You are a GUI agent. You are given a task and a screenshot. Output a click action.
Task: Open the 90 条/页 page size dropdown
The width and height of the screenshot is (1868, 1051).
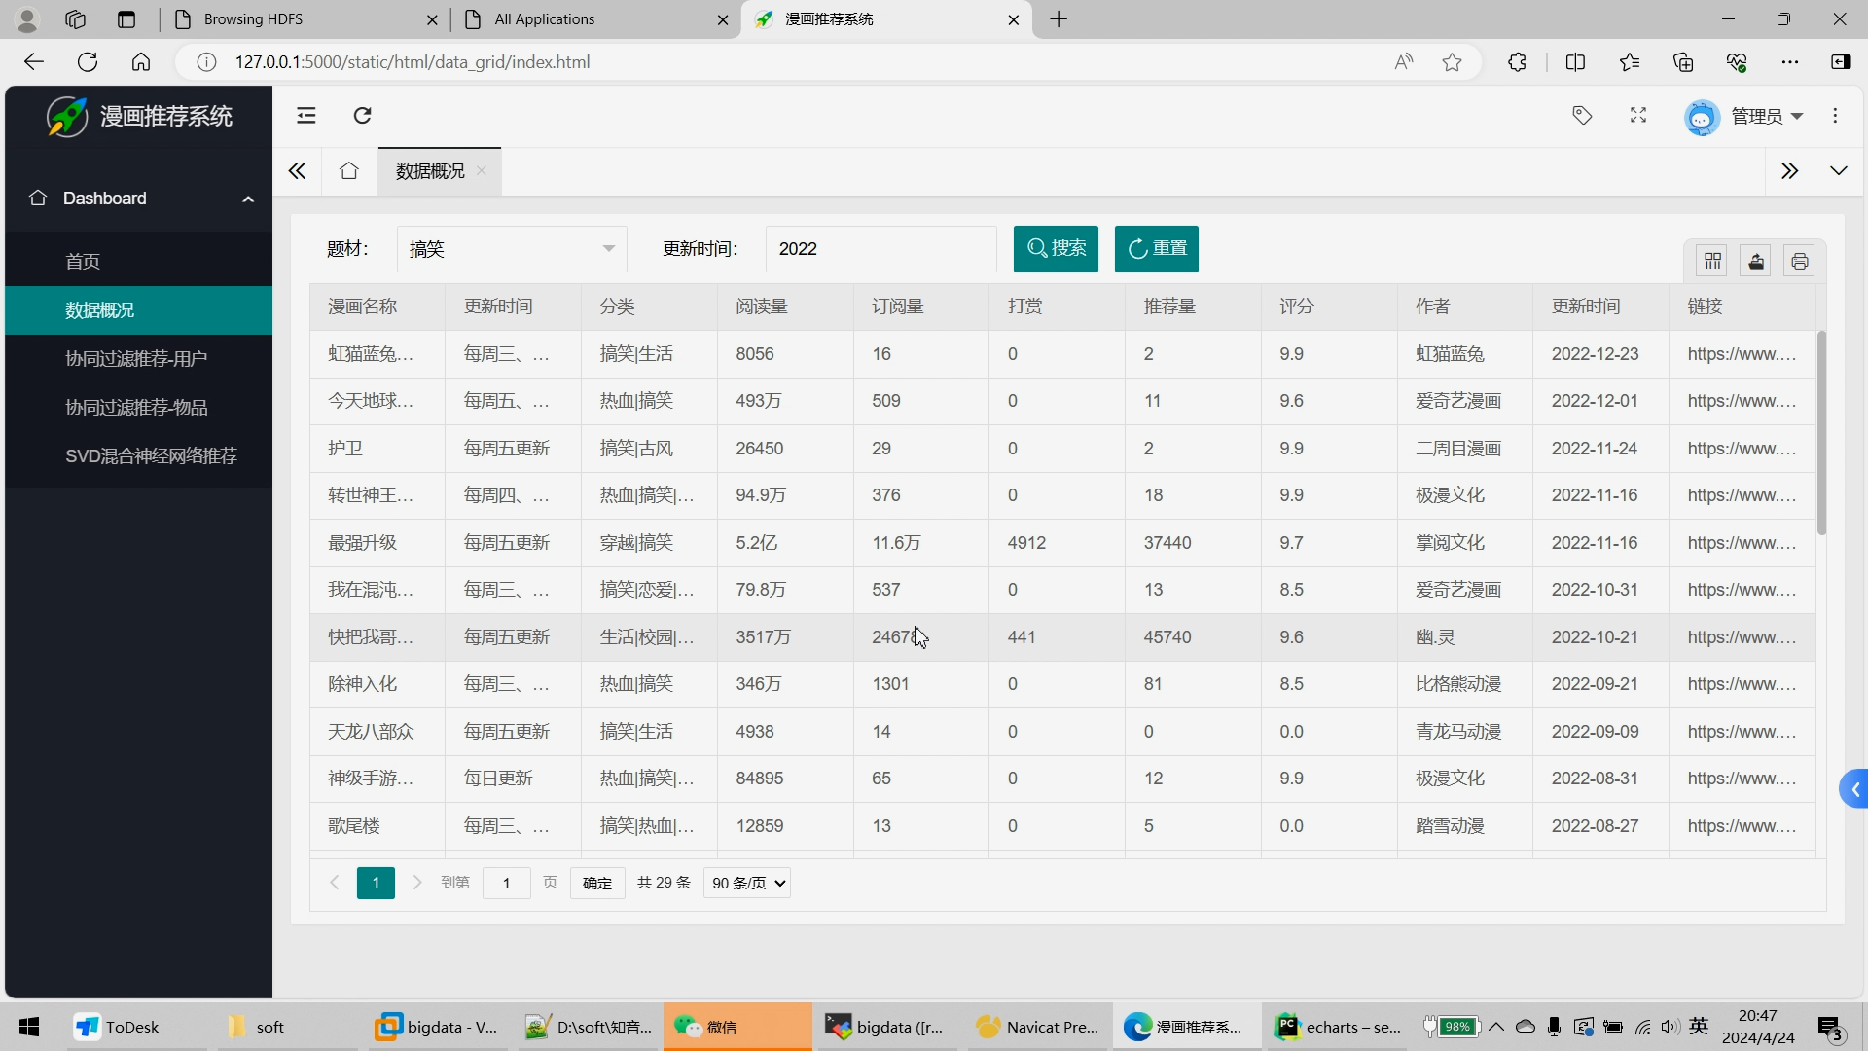click(x=746, y=883)
